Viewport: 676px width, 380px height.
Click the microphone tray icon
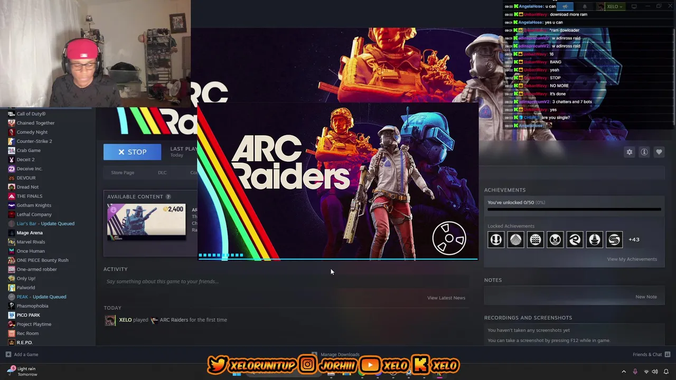635,372
